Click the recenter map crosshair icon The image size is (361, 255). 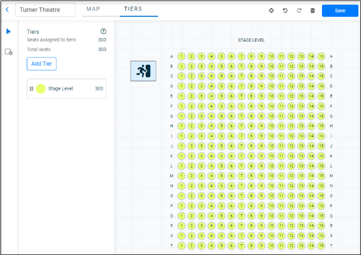[272, 11]
